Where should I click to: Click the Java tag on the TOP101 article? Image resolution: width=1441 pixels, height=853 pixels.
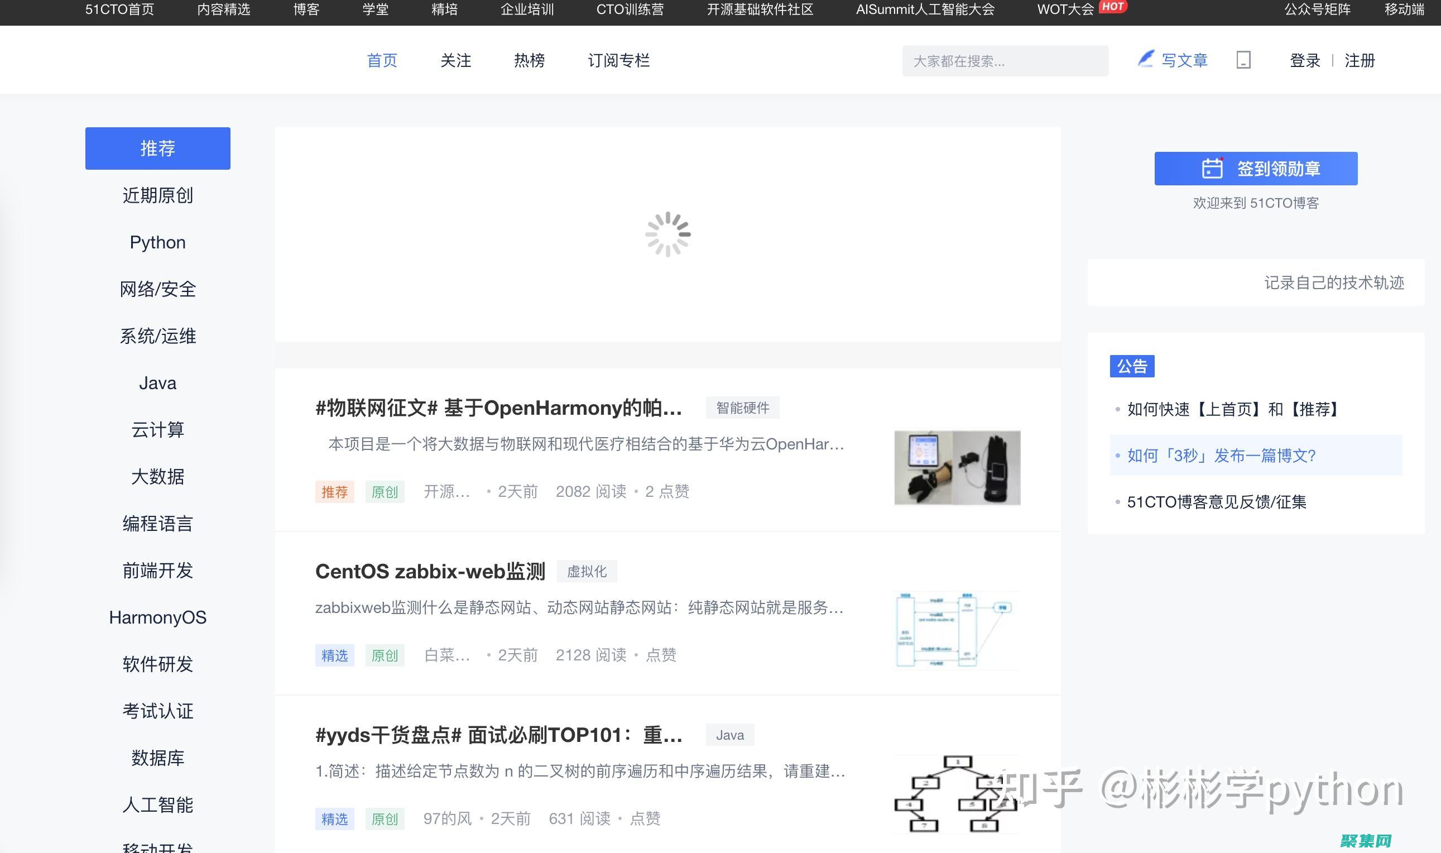[729, 734]
